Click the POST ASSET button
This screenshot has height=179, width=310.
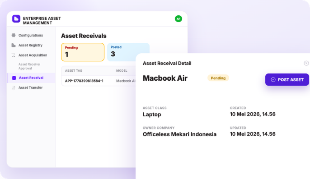coord(287,79)
